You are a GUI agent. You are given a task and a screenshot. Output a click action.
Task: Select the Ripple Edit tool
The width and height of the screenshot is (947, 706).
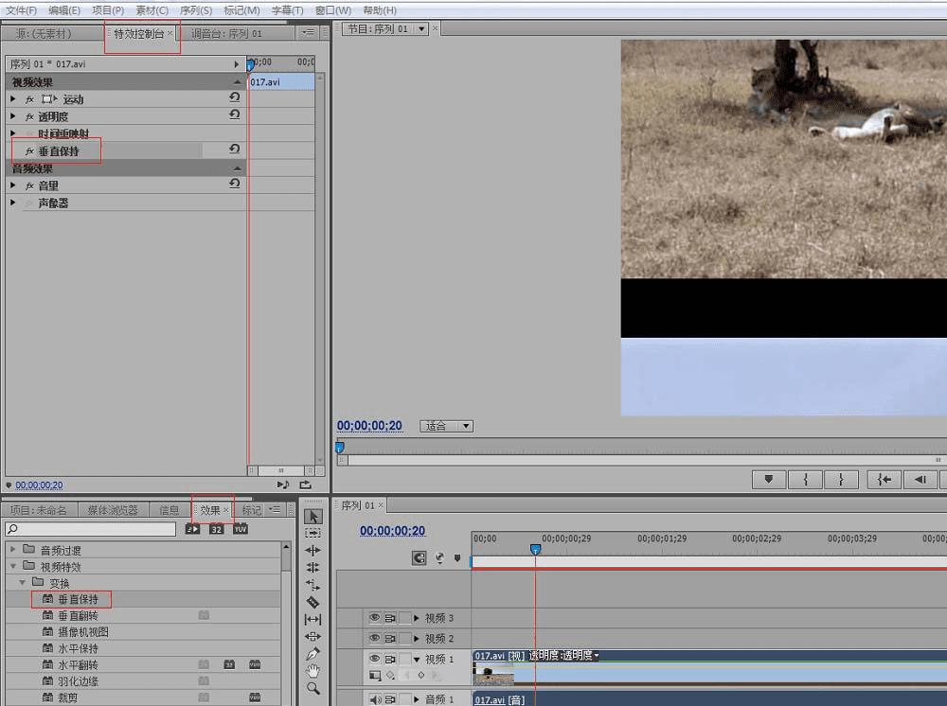click(x=313, y=551)
